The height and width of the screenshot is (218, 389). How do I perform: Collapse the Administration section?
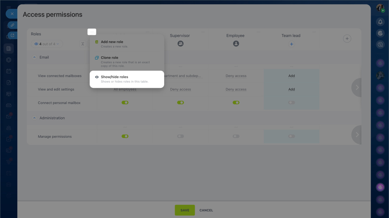click(34, 118)
